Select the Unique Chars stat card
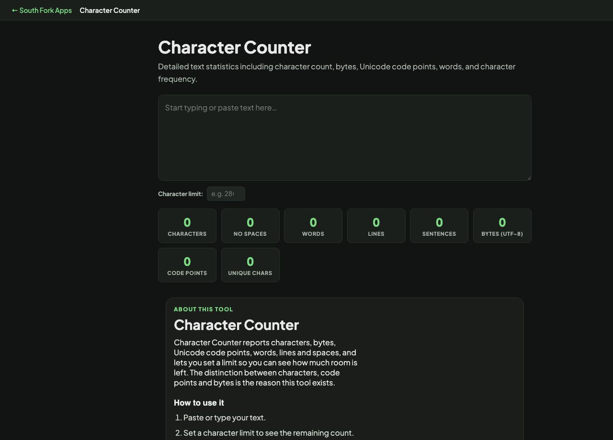Image resolution: width=613 pixels, height=440 pixels. pos(250,265)
